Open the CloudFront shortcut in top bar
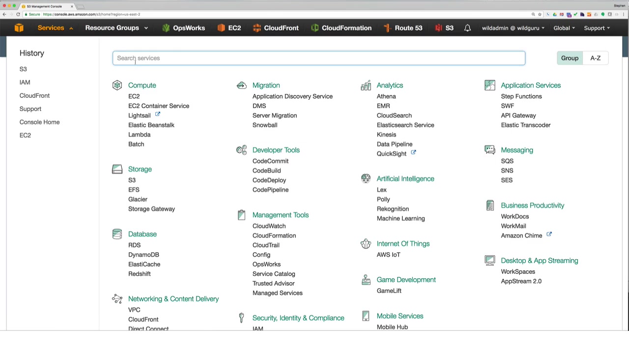This screenshot has height=354, width=629. 276,28
